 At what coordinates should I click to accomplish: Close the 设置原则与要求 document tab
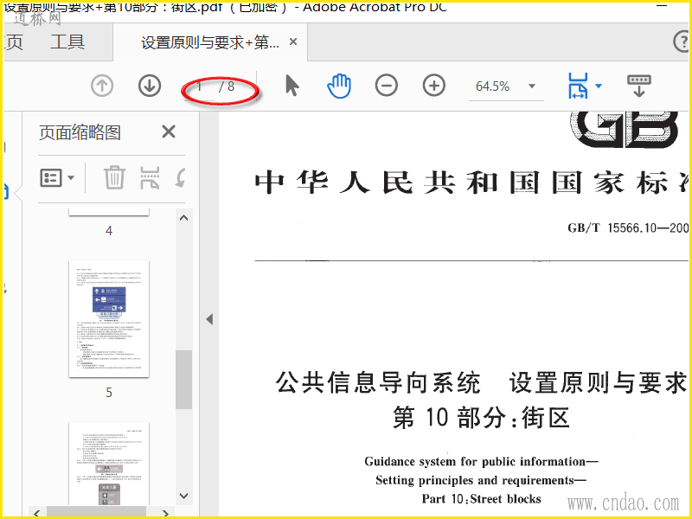(293, 42)
